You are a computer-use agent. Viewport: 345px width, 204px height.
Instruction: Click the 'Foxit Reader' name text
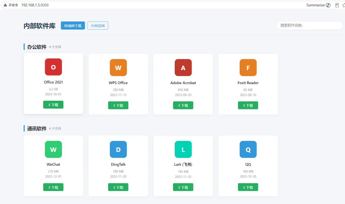pos(248,83)
